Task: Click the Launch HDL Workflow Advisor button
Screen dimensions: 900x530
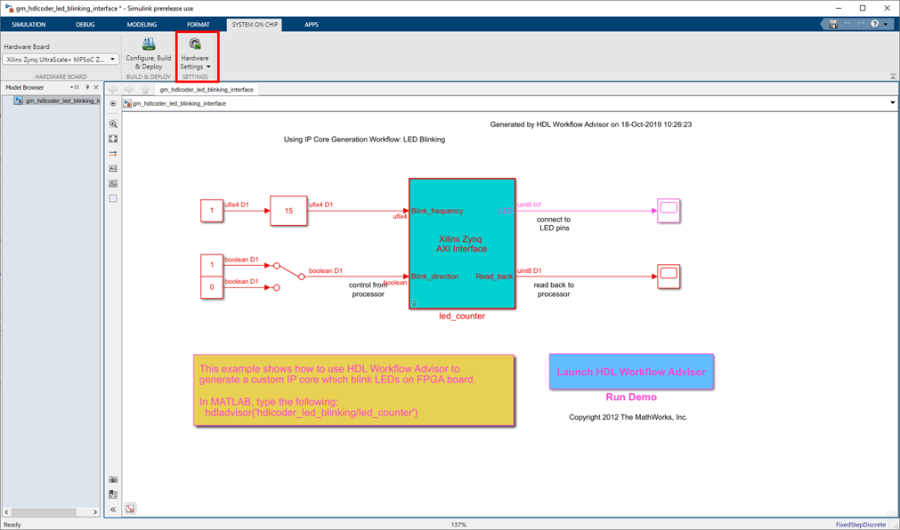Action: tap(631, 372)
